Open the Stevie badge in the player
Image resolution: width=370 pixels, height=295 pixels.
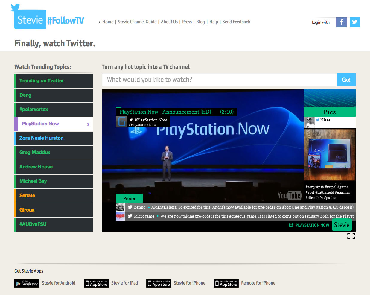pos(342,225)
